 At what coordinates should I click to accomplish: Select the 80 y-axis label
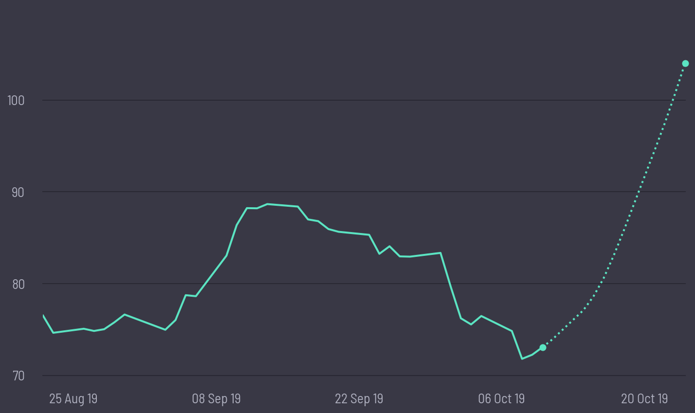coord(18,284)
